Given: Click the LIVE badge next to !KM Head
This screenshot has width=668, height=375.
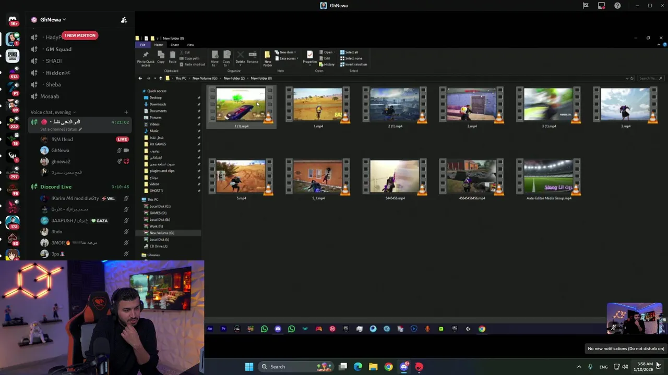Looking at the screenshot, I should pos(122,139).
